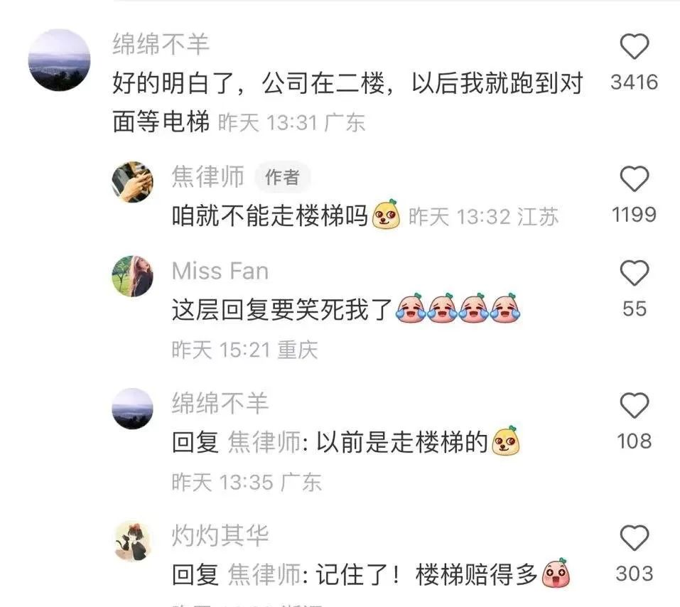Open 灼灼其华's cartoon cat avatar
The height and width of the screenshot is (607, 680).
tap(133, 541)
